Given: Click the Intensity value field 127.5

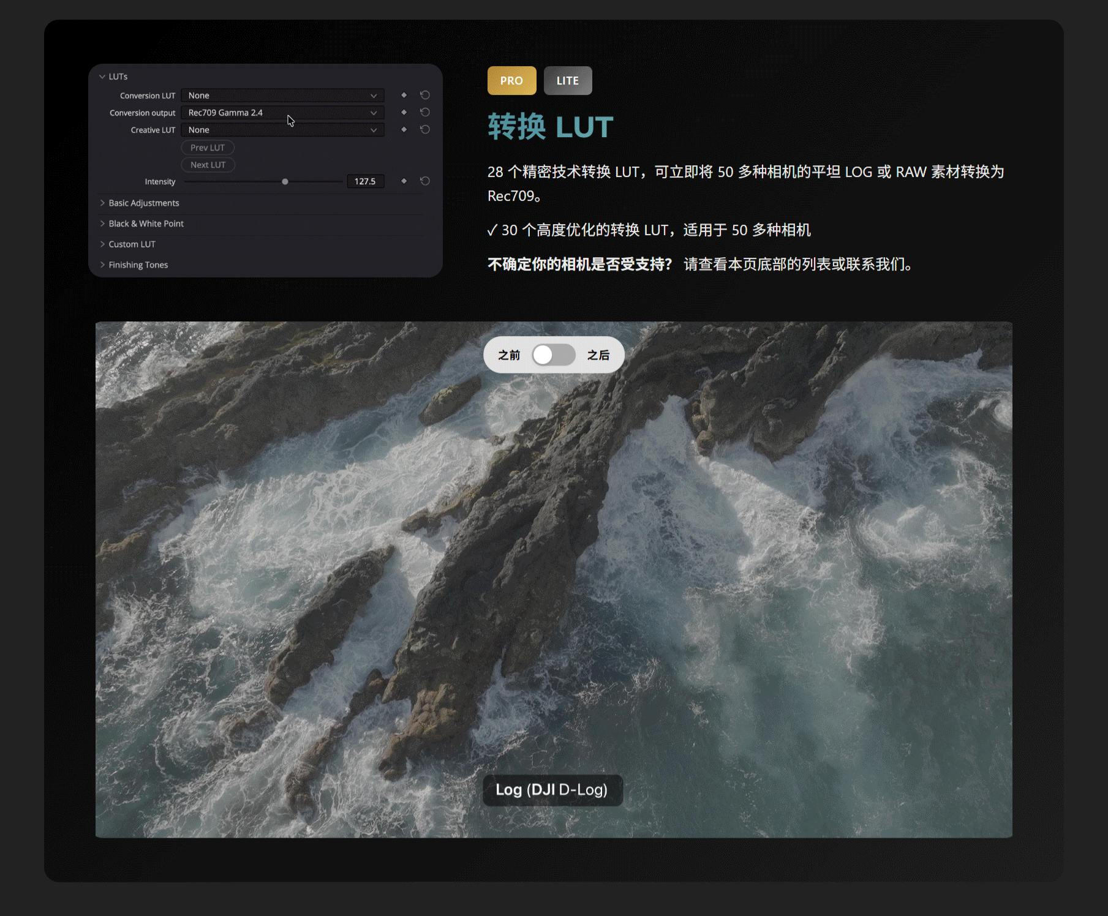Looking at the screenshot, I should [x=366, y=181].
